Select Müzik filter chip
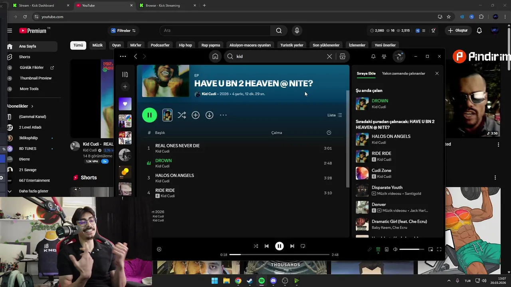Viewport: 511px width, 287px height. pos(97,45)
